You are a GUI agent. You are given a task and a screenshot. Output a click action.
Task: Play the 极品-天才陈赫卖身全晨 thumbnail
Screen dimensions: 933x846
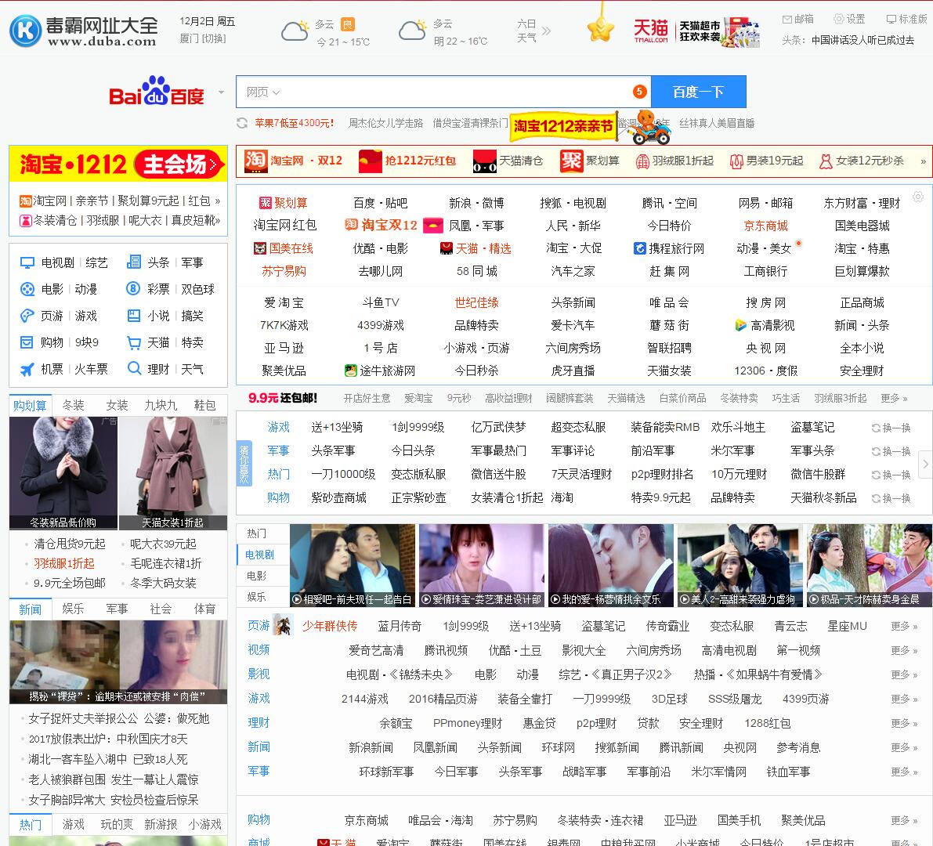[870, 566]
